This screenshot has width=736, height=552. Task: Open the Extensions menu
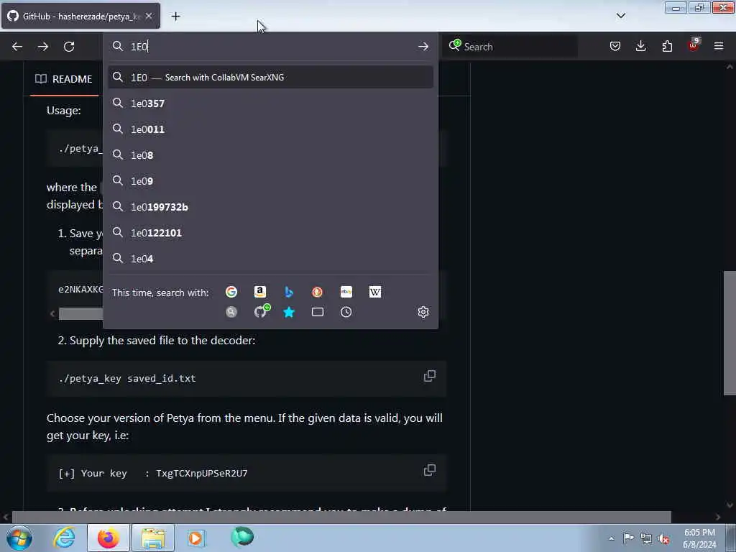point(667,46)
